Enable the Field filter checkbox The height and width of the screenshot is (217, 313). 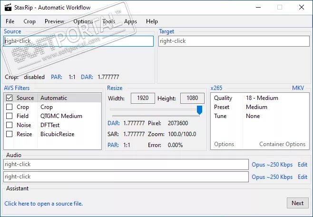click(x=9, y=116)
